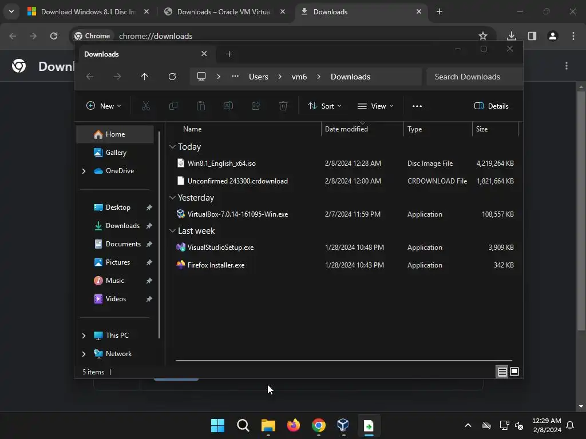The width and height of the screenshot is (586, 439).
Task: Open VirtualBox from the taskbar
Action: point(343,425)
